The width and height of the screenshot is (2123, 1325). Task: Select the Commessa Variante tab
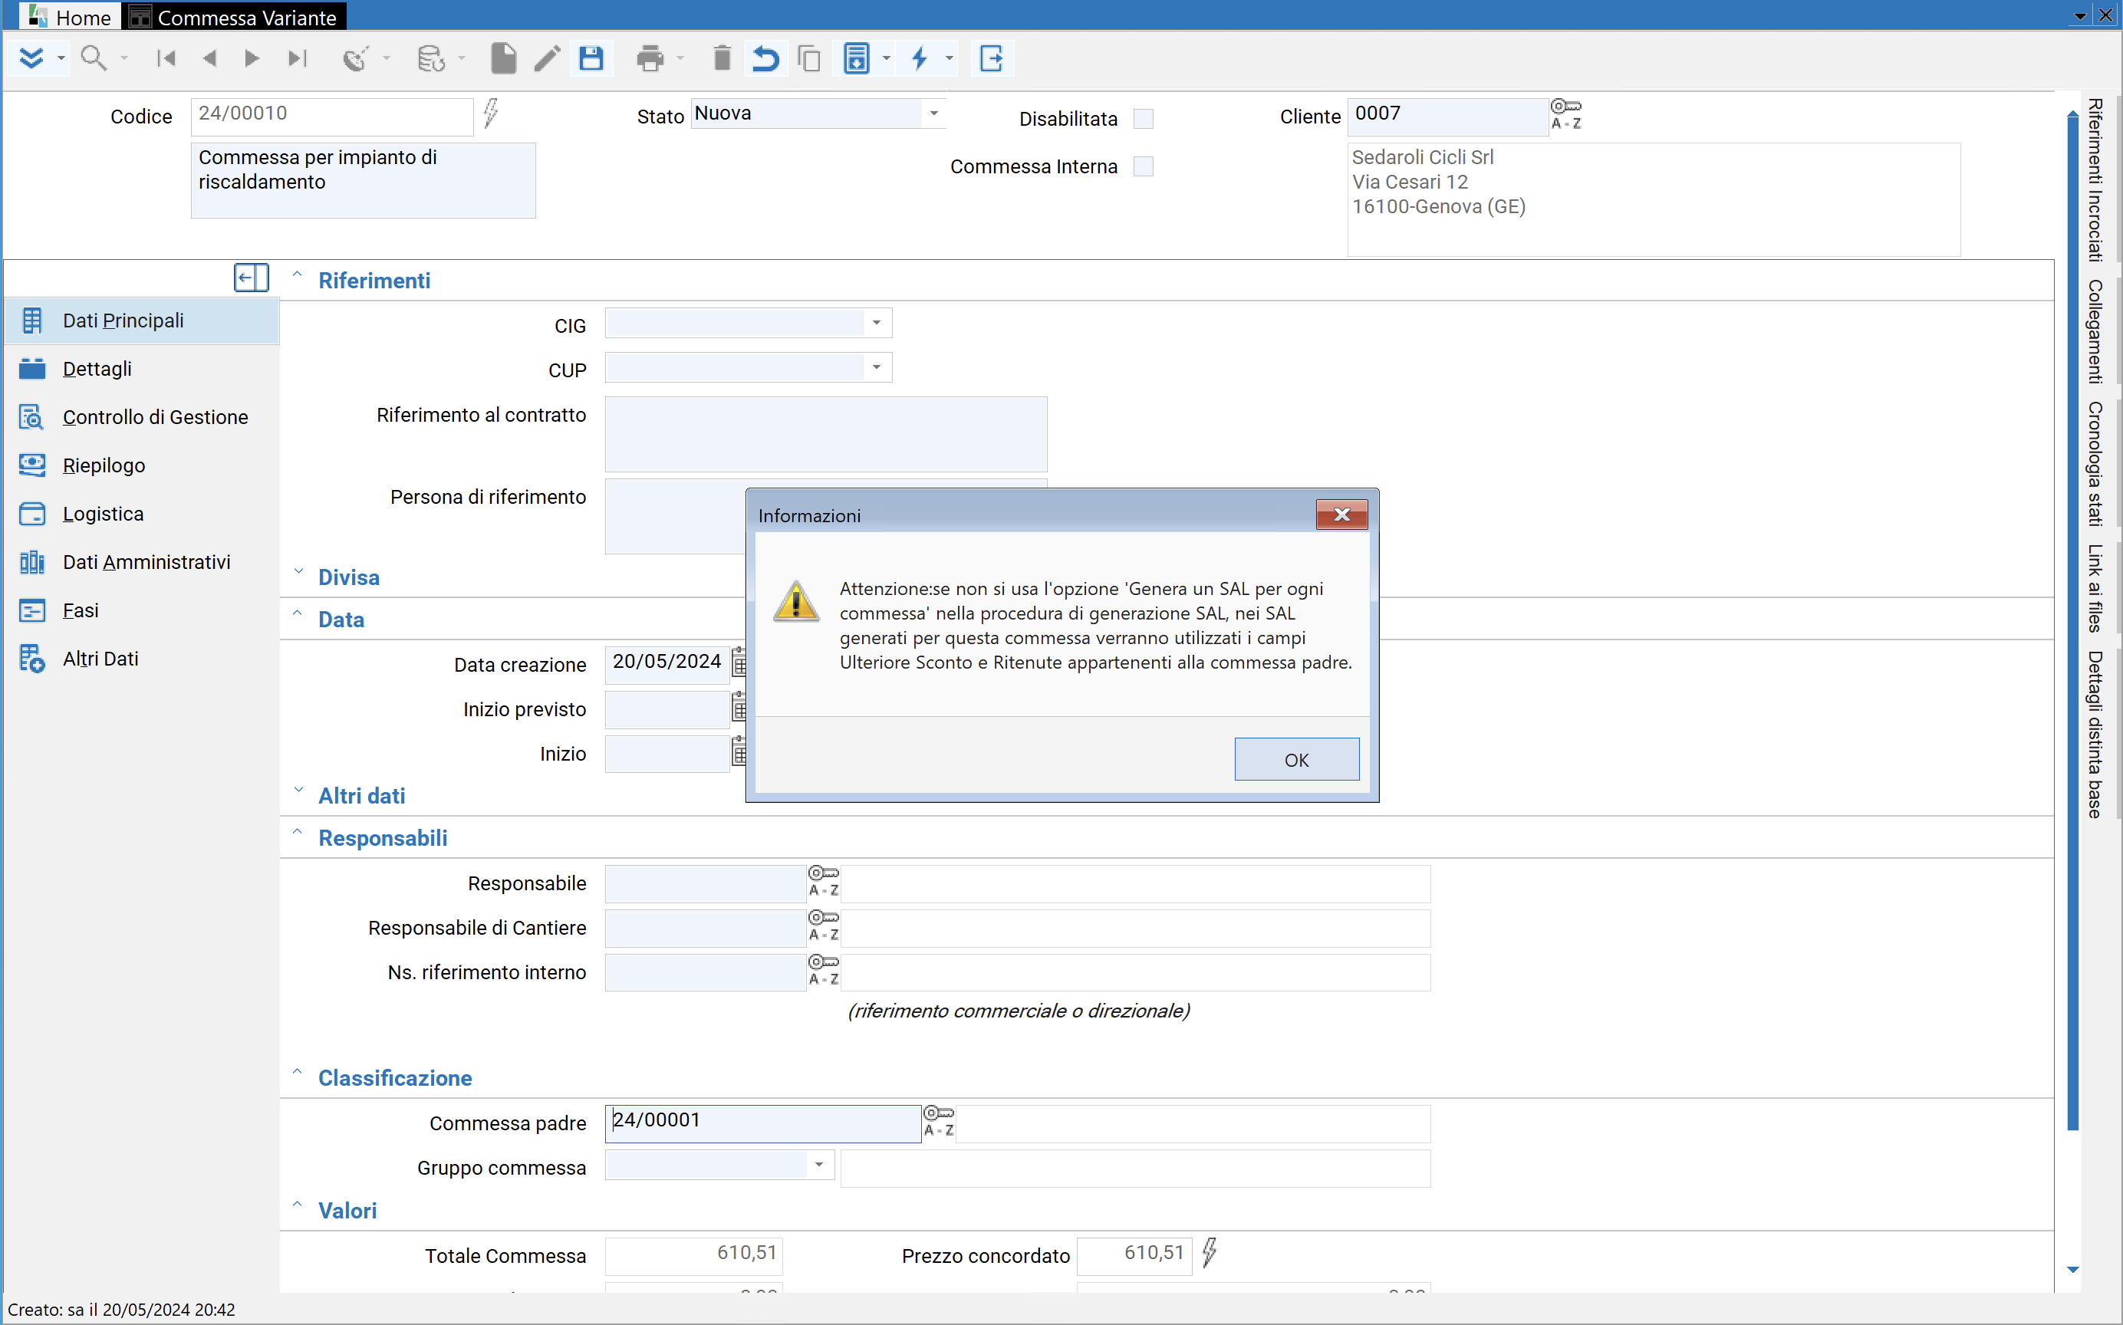pyautogui.click(x=235, y=17)
